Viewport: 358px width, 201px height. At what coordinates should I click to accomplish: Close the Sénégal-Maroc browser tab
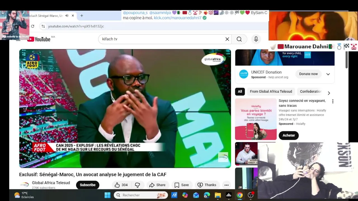point(73,16)
